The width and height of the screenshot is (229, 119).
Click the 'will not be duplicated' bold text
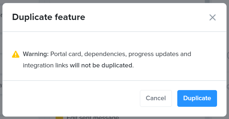point(101,65)
